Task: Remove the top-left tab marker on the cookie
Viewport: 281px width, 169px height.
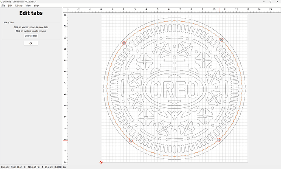Action: pos(124,43)
